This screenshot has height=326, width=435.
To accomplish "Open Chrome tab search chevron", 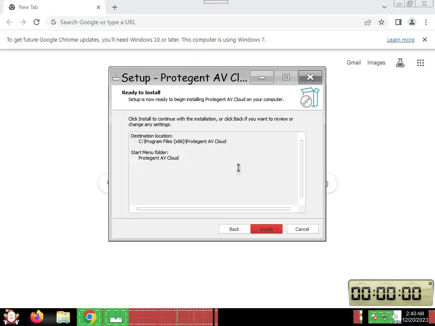I will tap(384, 7).
